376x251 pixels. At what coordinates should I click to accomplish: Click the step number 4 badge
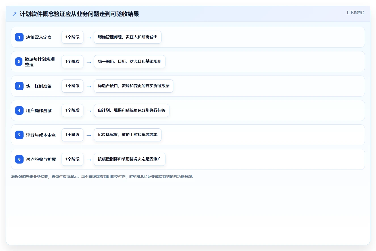[x=19, y=110]
